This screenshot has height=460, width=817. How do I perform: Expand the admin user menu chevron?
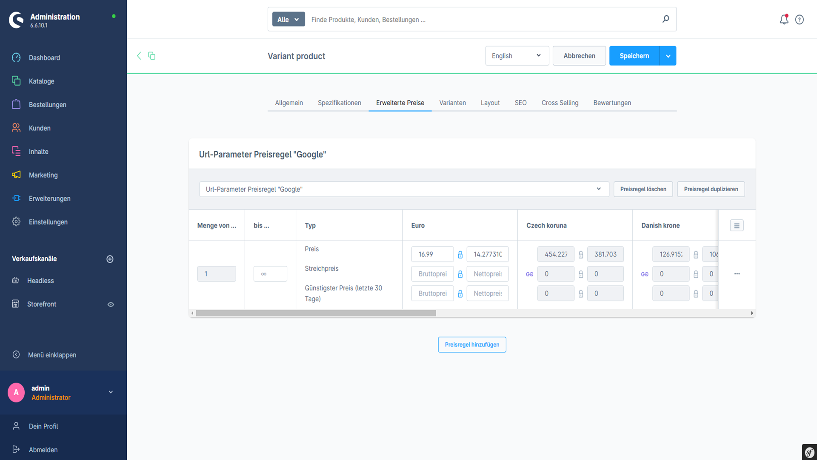click(x=111, y=392)
